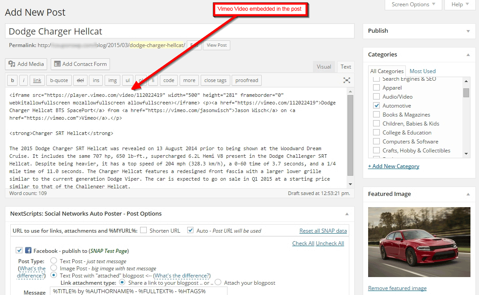Screen dimensions: 479x295
Task: Click the Add Contact Form button
Action: [80, 64]
